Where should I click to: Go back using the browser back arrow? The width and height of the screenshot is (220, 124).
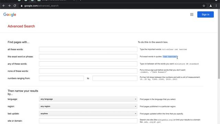[x=4, y=6]
